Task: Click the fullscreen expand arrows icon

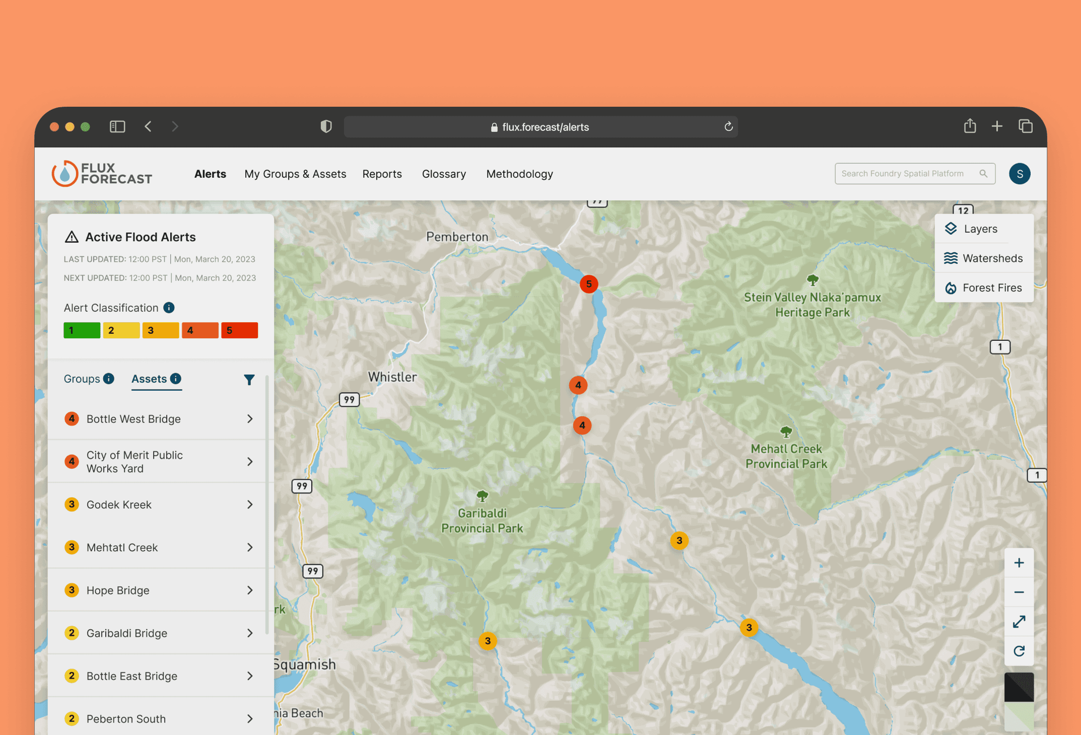Action: coord(1019,622)
